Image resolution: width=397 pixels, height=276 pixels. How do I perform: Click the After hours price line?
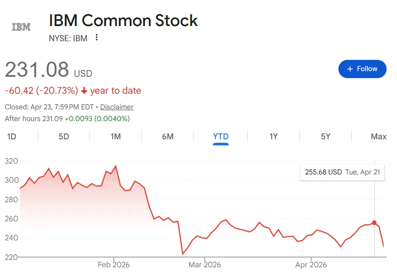67,118
